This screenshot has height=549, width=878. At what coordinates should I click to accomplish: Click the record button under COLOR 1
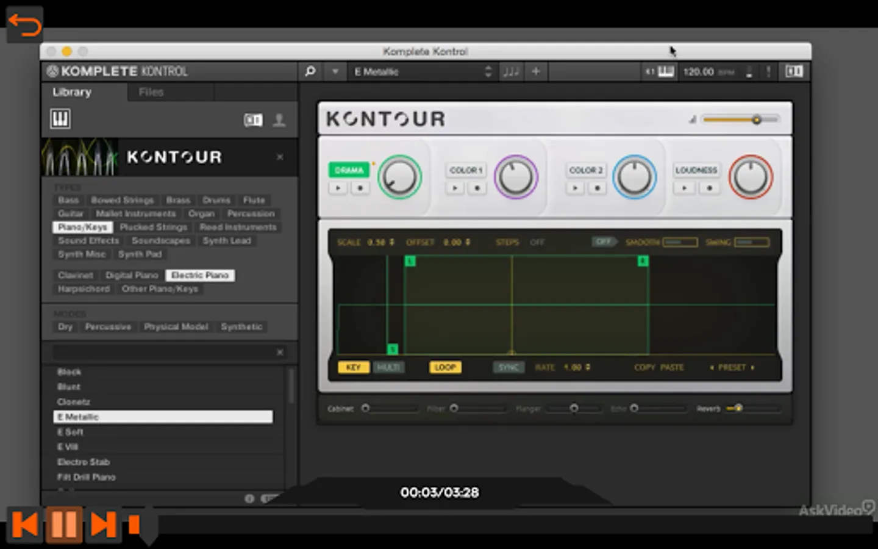pyautogui.click(x=477, y=188)
